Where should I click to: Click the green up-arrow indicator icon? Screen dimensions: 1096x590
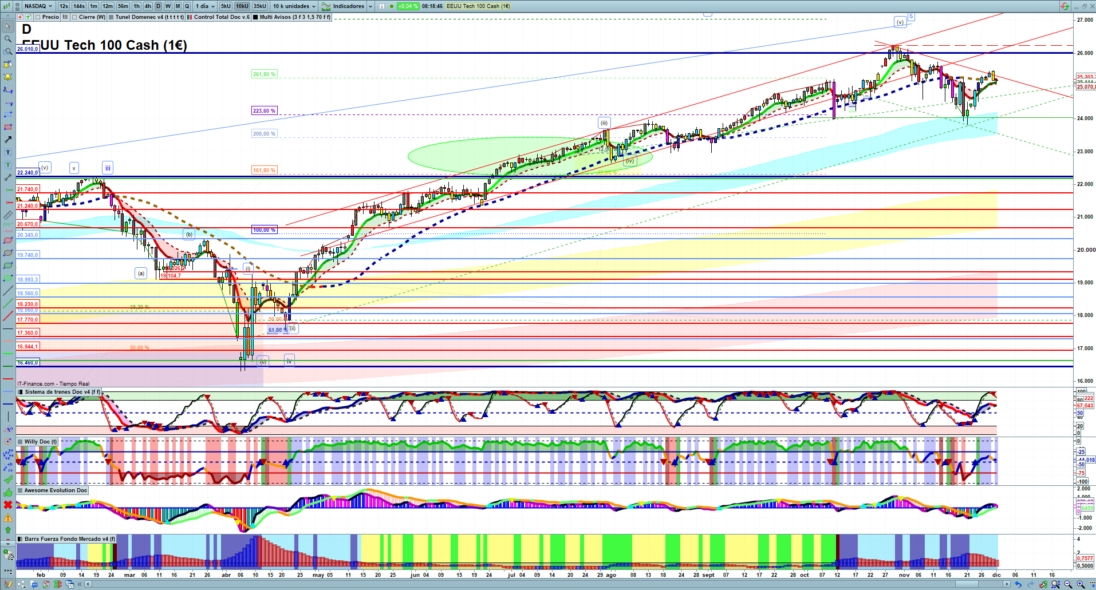coord(28,17)
